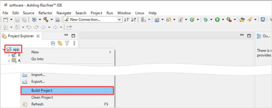
Task: Click the pin editor icon
Action: (x=69, y=27)
